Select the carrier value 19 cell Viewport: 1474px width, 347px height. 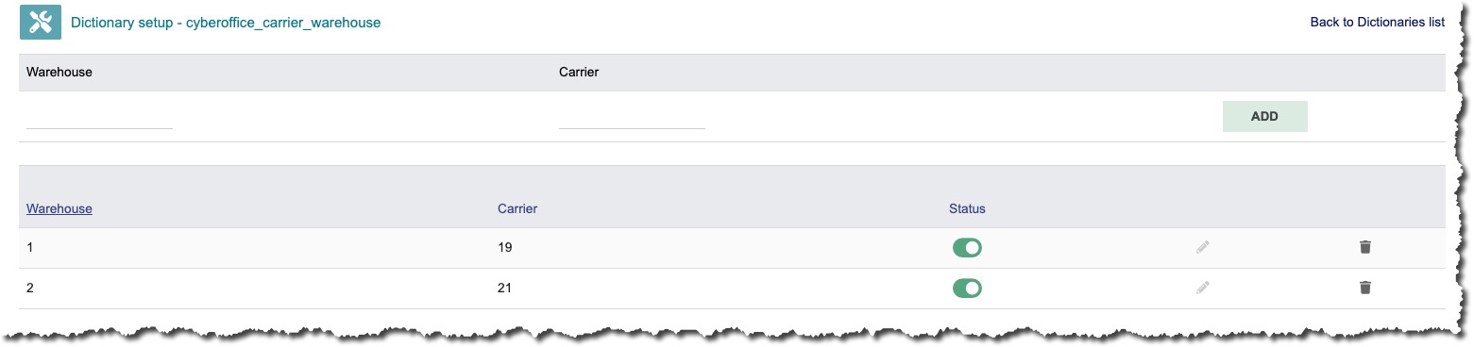coord(504,247)
